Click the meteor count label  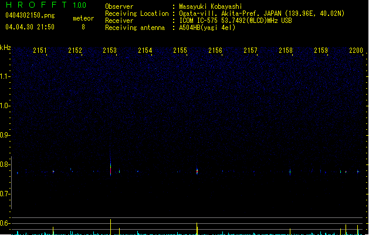click(x=83, y=18)
